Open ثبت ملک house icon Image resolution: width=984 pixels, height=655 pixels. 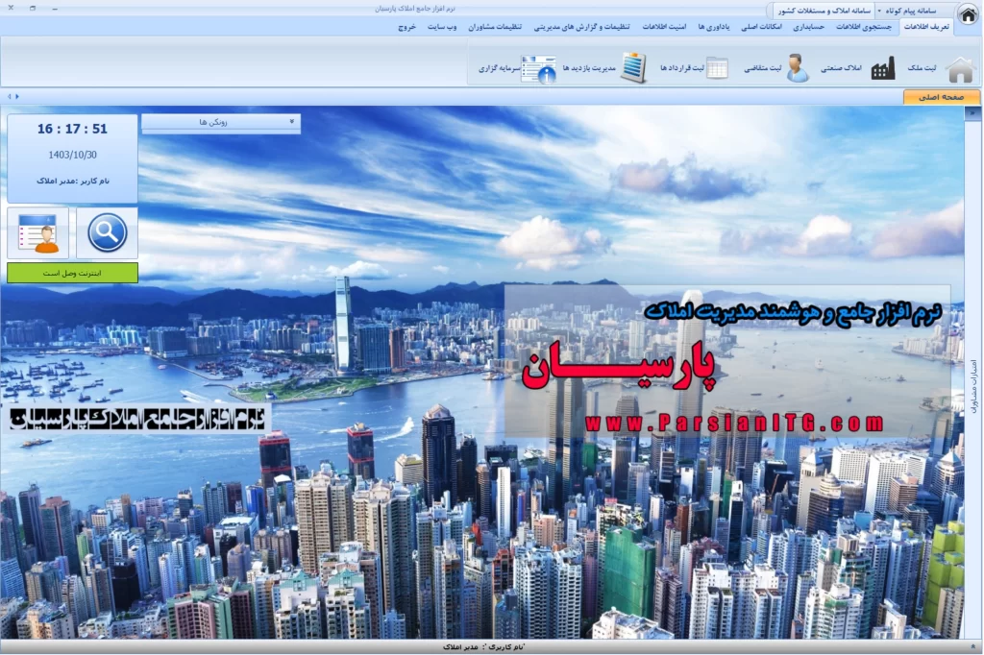coord(960,69)
